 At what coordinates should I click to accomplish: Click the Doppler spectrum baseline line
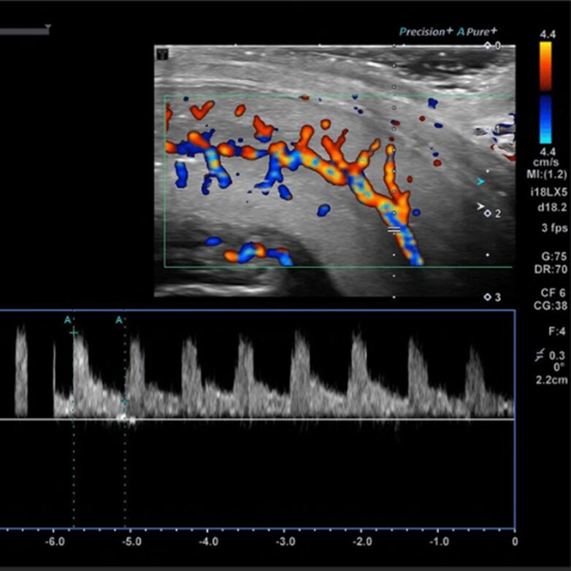pyautogui.click(x=257, y=420)
